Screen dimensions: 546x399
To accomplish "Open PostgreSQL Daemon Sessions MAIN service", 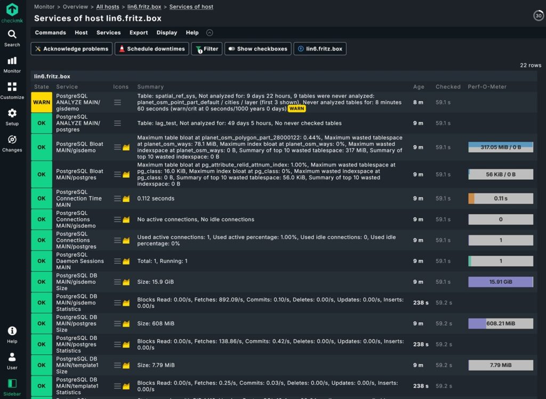I will (80, 261).
